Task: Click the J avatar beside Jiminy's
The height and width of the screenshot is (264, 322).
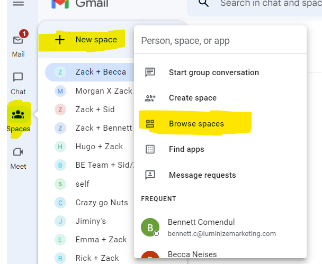Action: point(60,221)
